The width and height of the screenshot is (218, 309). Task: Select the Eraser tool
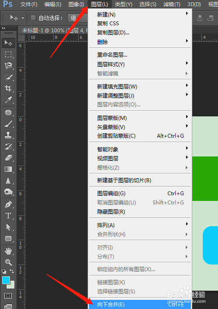pos(8,158)
